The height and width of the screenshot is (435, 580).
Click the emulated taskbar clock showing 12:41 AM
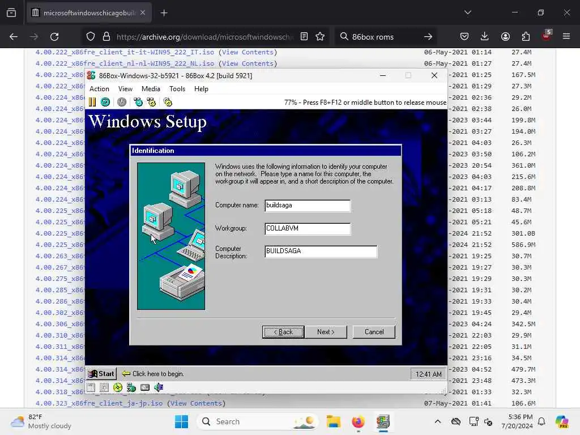pos(428,374)
